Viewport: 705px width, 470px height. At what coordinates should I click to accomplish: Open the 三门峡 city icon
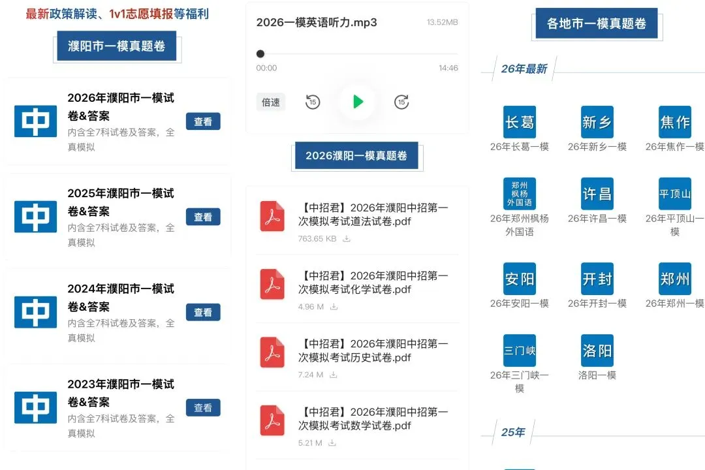click(x=520, y=351)
